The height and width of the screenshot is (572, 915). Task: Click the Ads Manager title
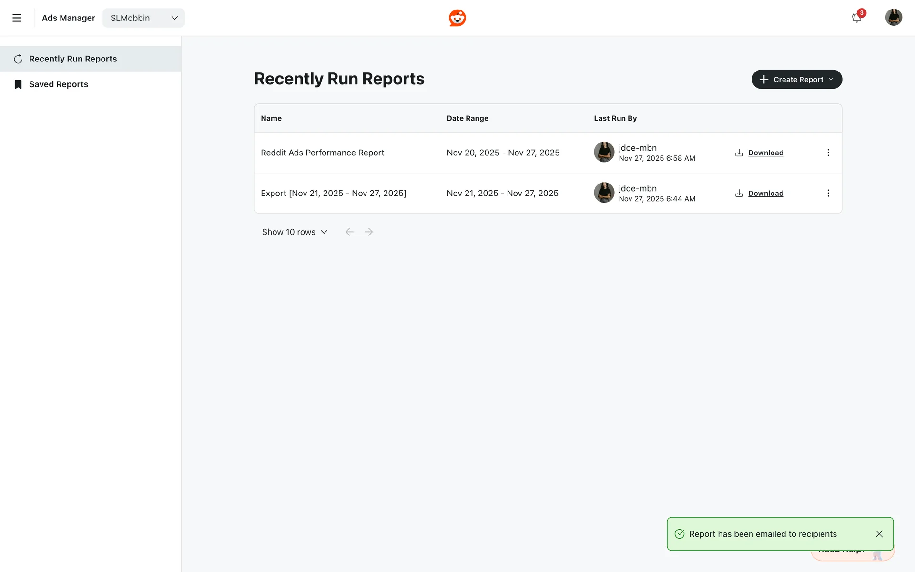(69, 18)
